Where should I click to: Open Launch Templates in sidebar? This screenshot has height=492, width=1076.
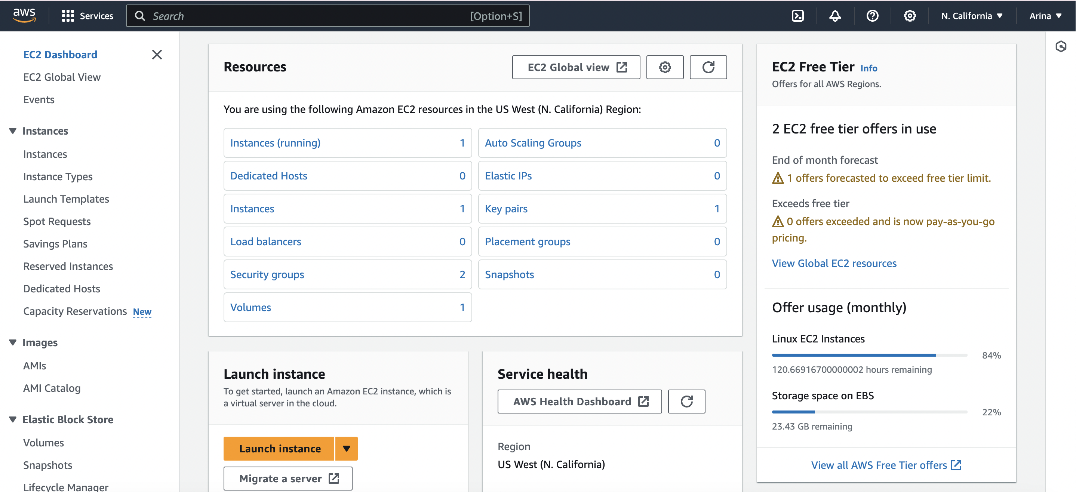coord(66,199)
